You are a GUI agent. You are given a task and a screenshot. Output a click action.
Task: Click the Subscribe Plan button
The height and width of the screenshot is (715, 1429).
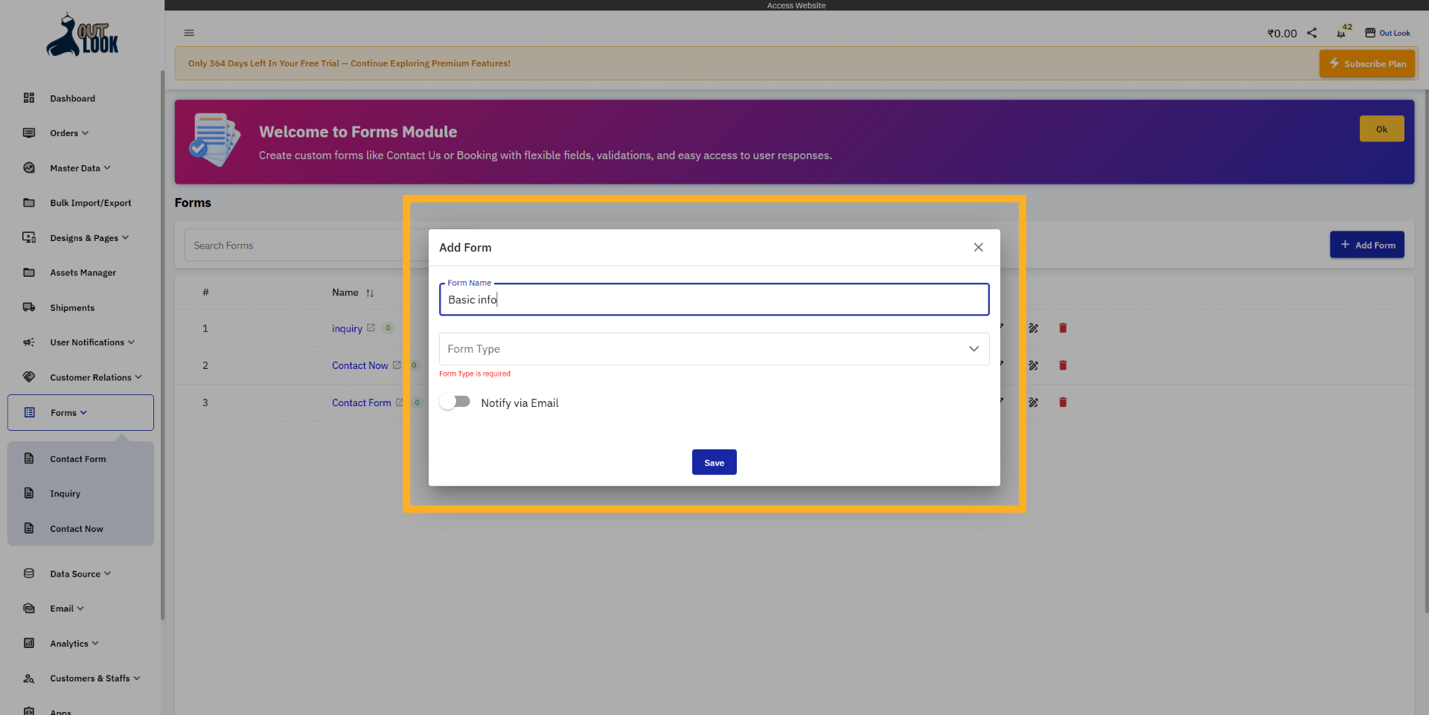tap(1366, 63)
